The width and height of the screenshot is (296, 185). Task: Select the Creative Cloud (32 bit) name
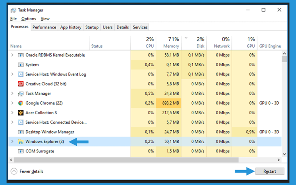46,84
